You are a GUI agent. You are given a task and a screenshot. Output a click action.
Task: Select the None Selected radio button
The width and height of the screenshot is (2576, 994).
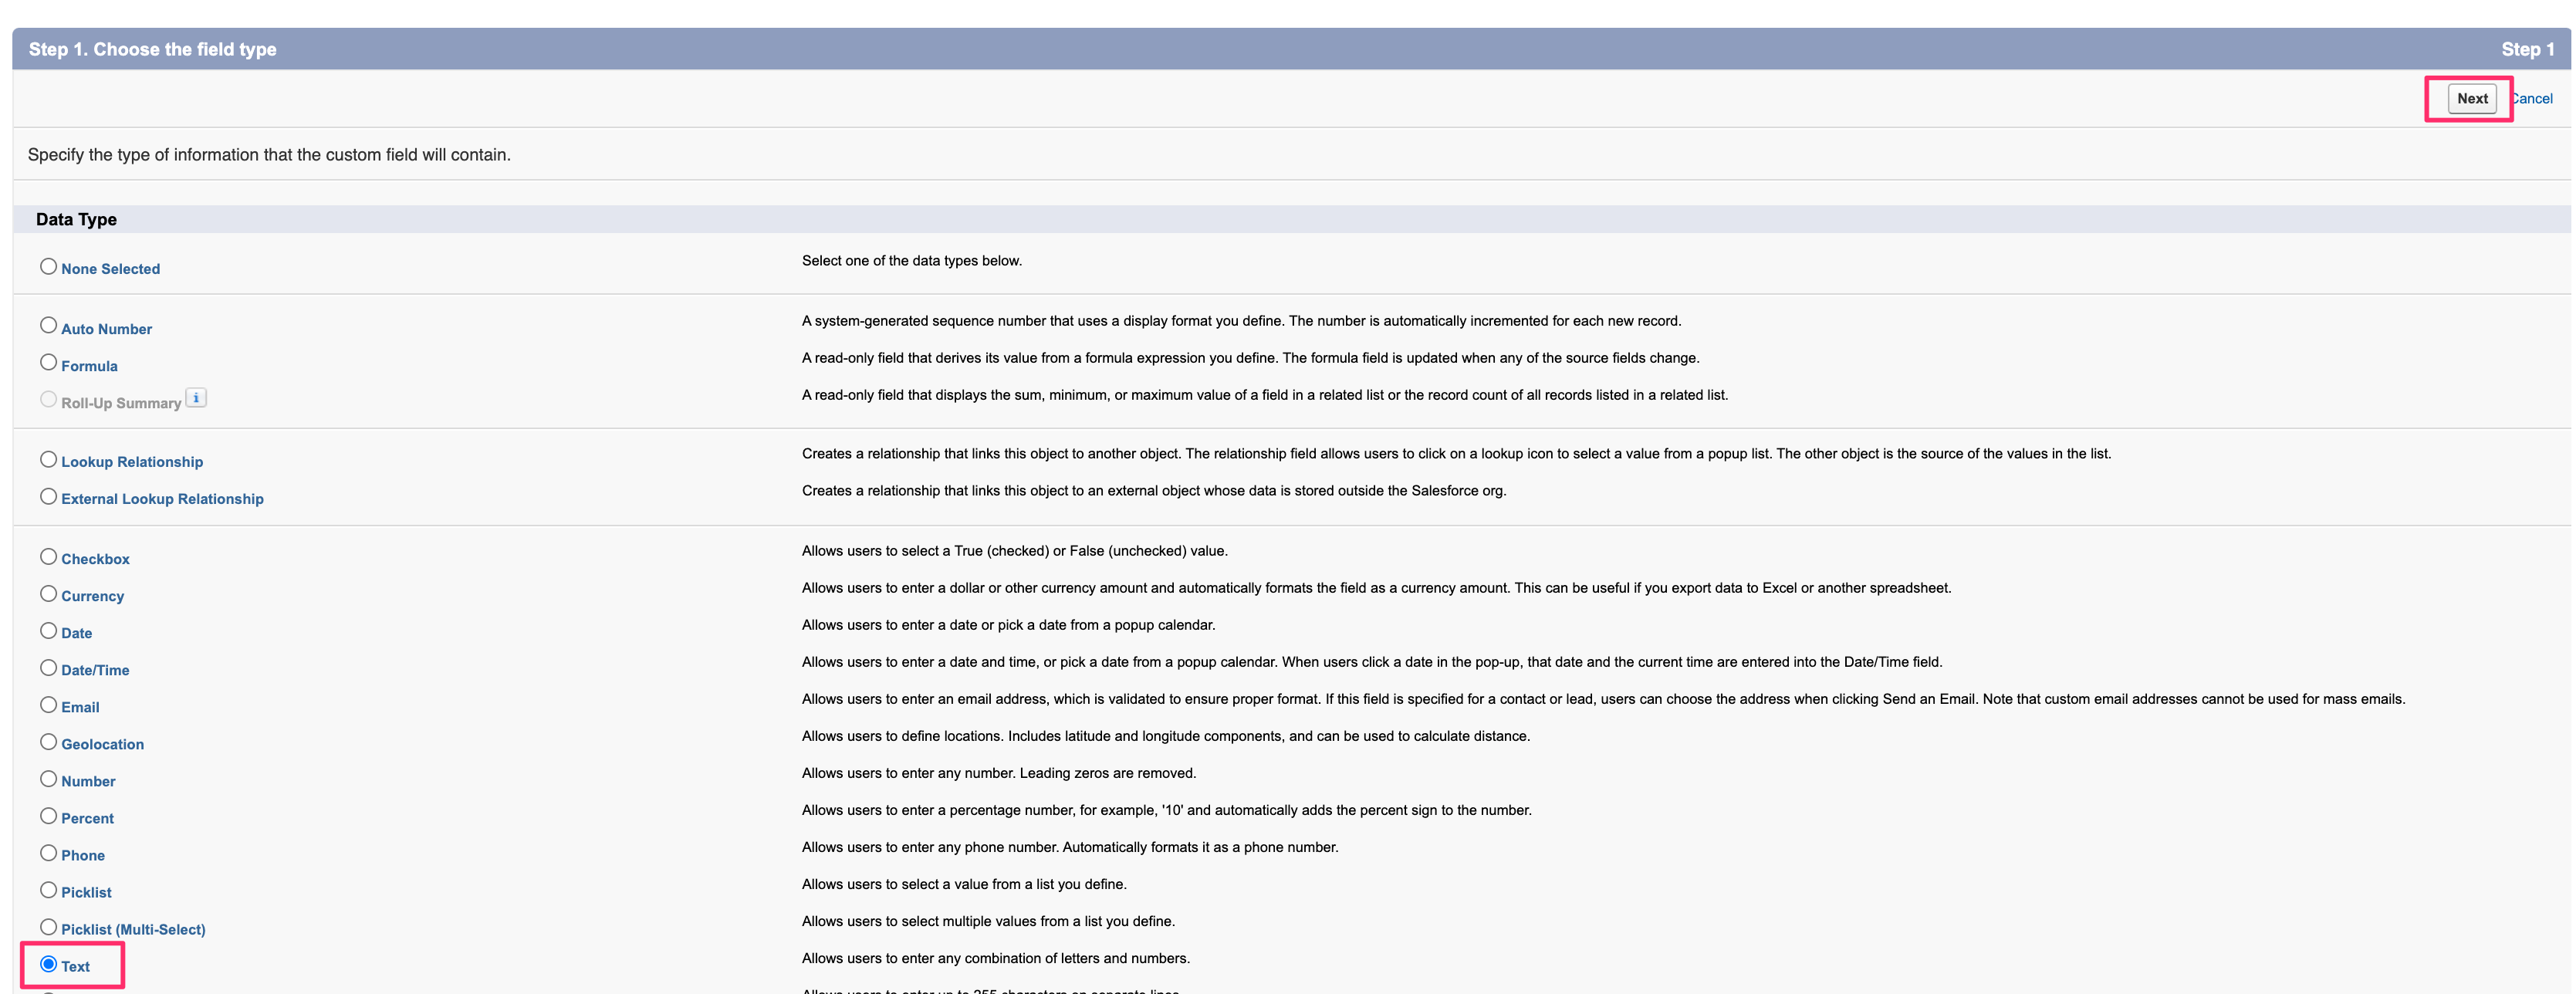coord(48,266)
